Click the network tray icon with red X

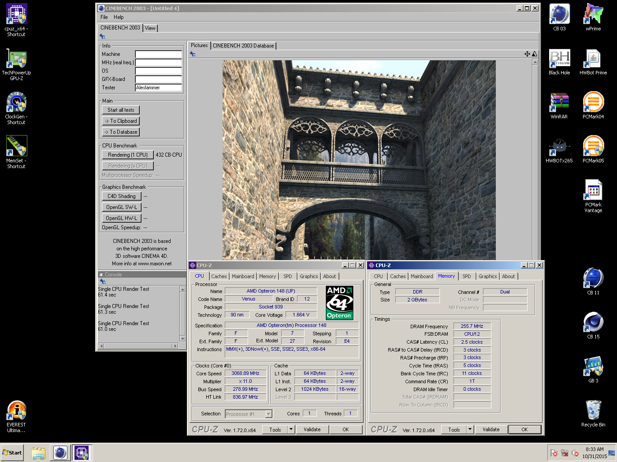click(565, 453)
